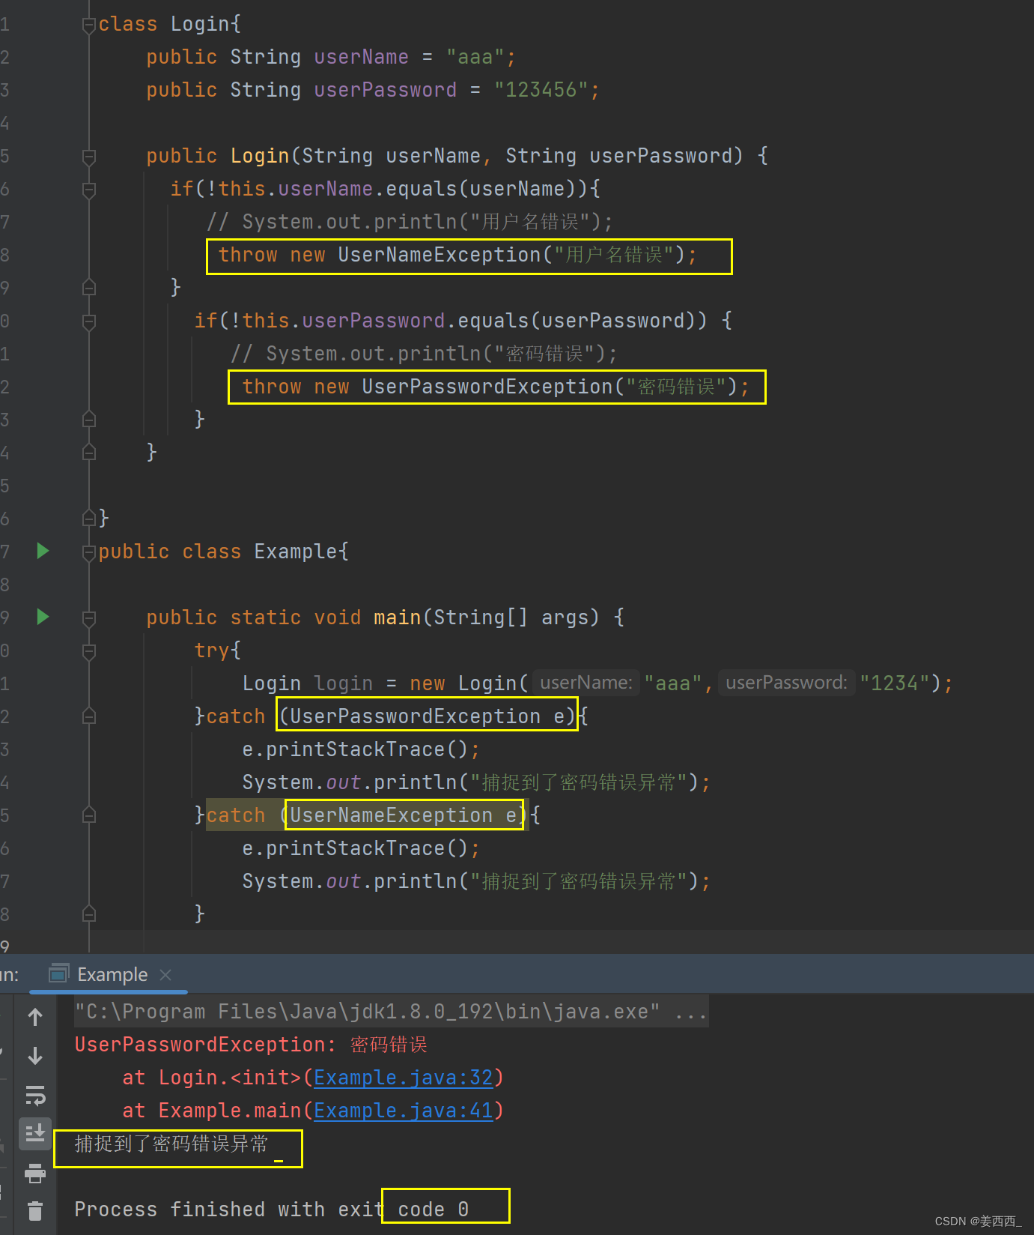Image resolution: width=1034 pixels, height=1235 pixels.
Task: Fold the catch UserNameException block
Action: point(89,815)
